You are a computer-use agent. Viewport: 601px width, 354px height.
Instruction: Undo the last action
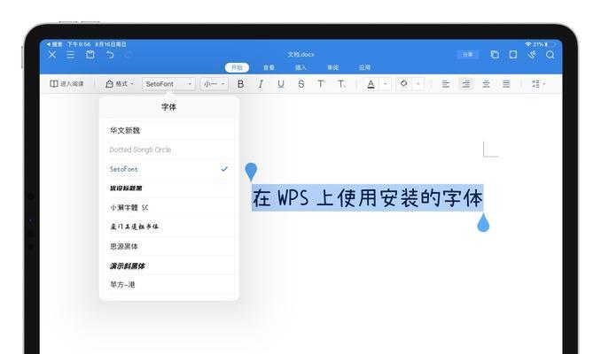click(x=110, y=55)
